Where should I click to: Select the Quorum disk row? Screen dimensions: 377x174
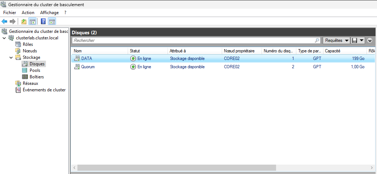88,67
